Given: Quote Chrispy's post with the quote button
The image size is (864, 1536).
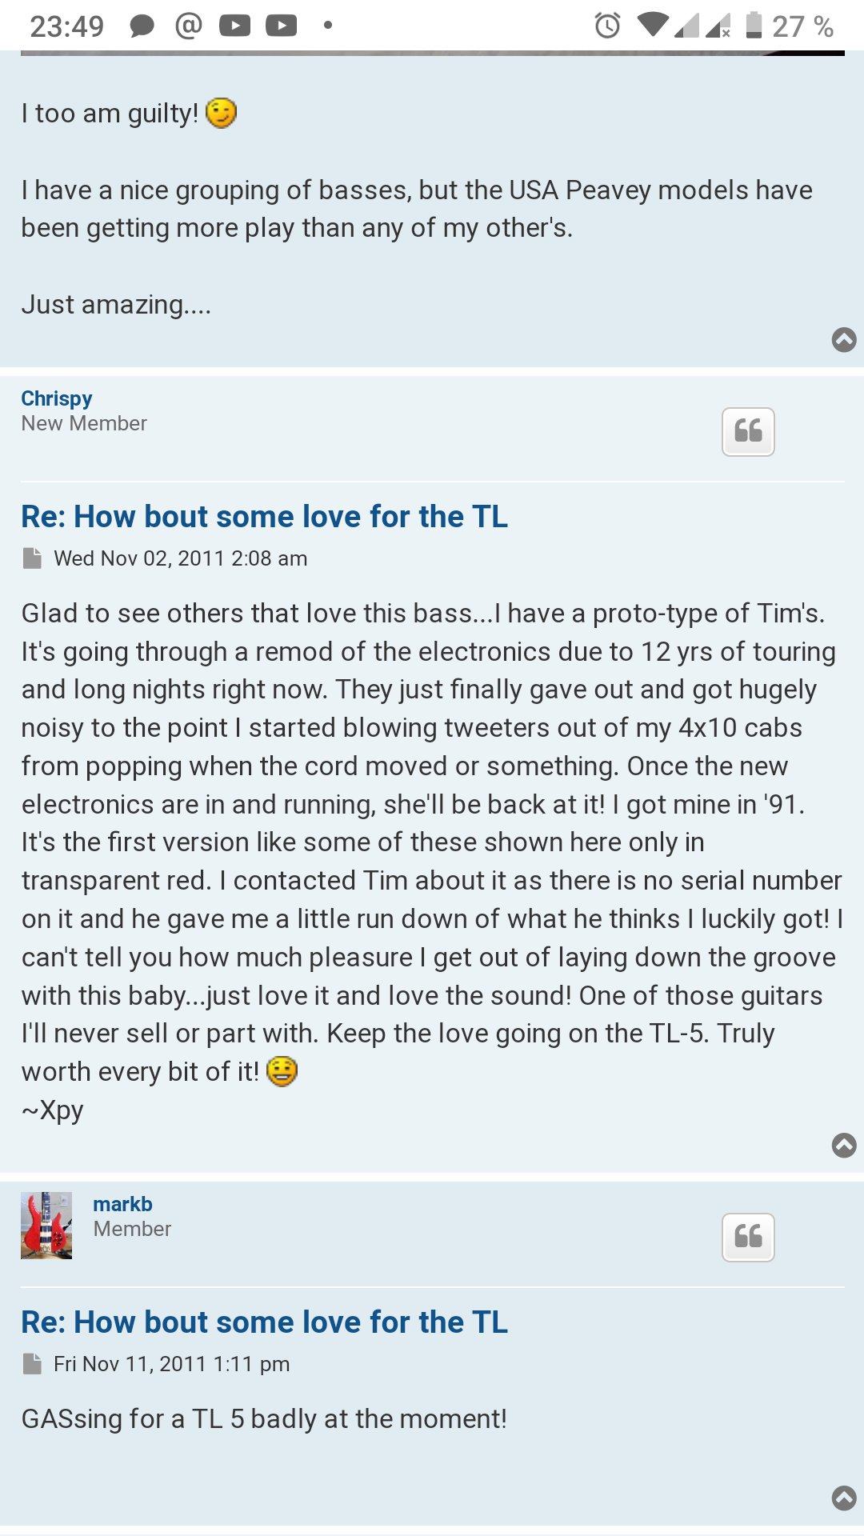Looking at the screenshot, I should [748, 432].
